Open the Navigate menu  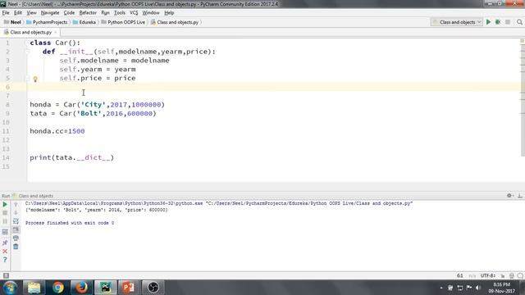pos(50,13)
